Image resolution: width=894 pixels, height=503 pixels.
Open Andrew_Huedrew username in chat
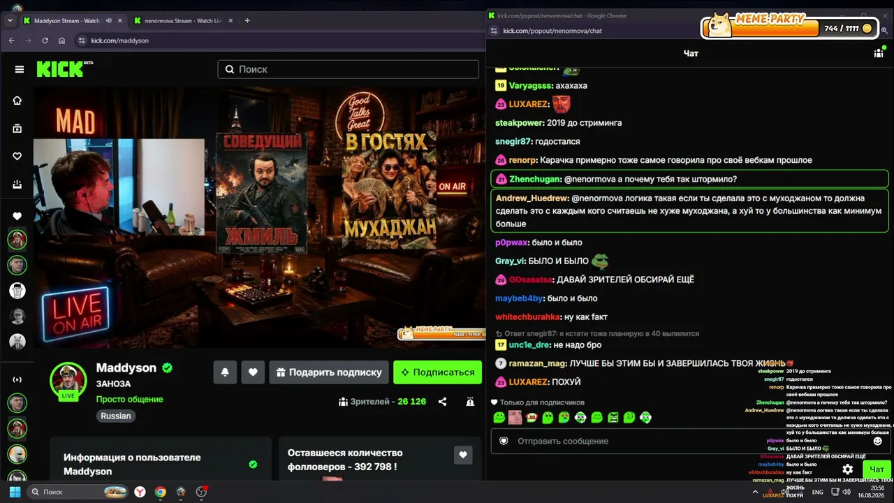[x=532, y=198]
